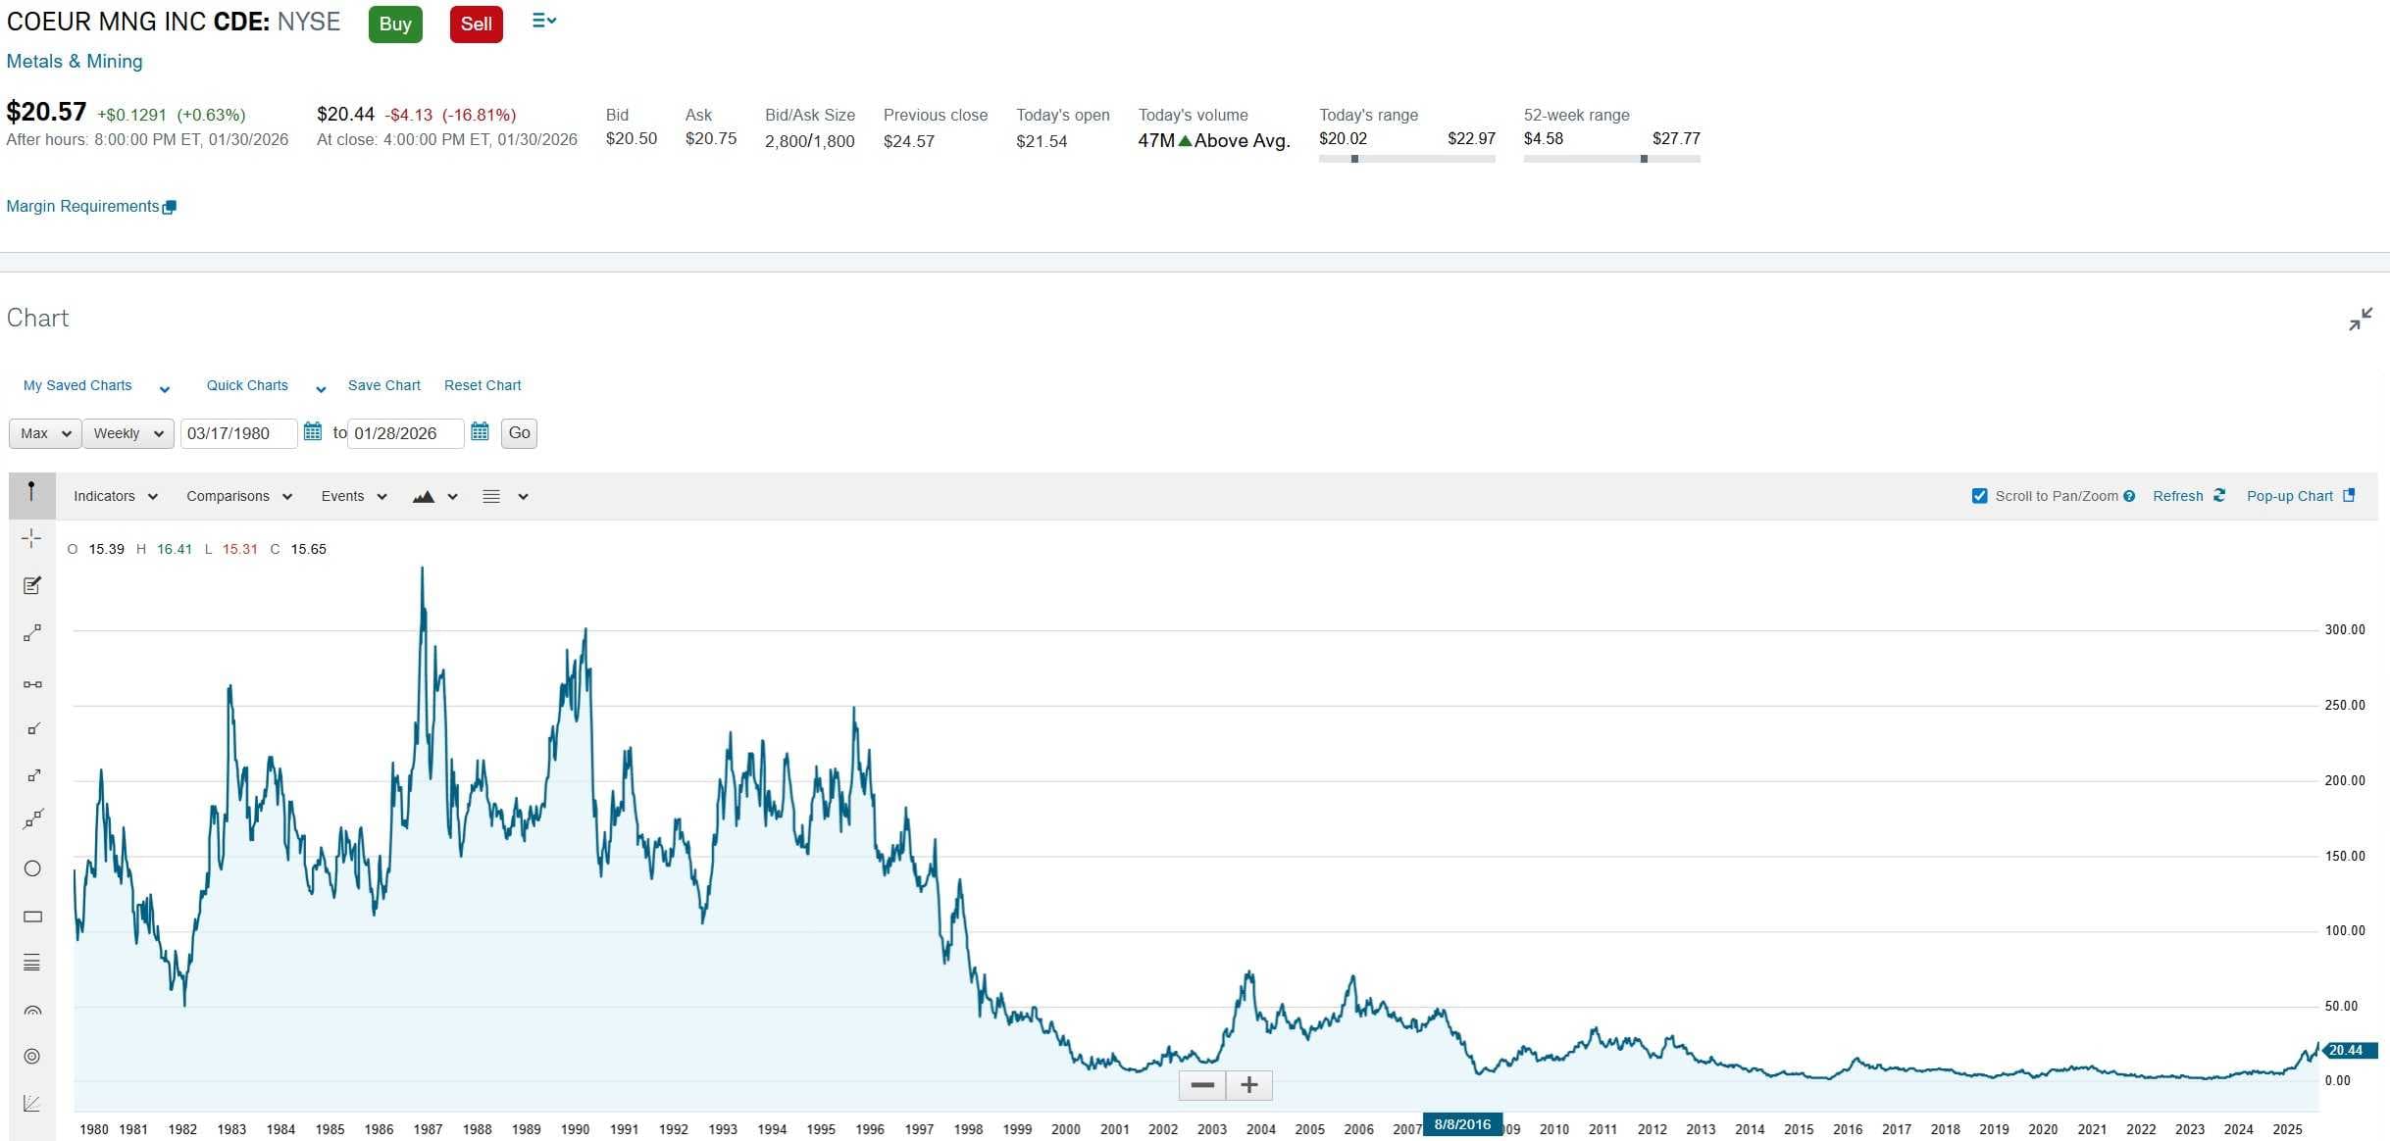The image size is (2390, 1141).
Task: Click the Go button
Action: (519, 433)
